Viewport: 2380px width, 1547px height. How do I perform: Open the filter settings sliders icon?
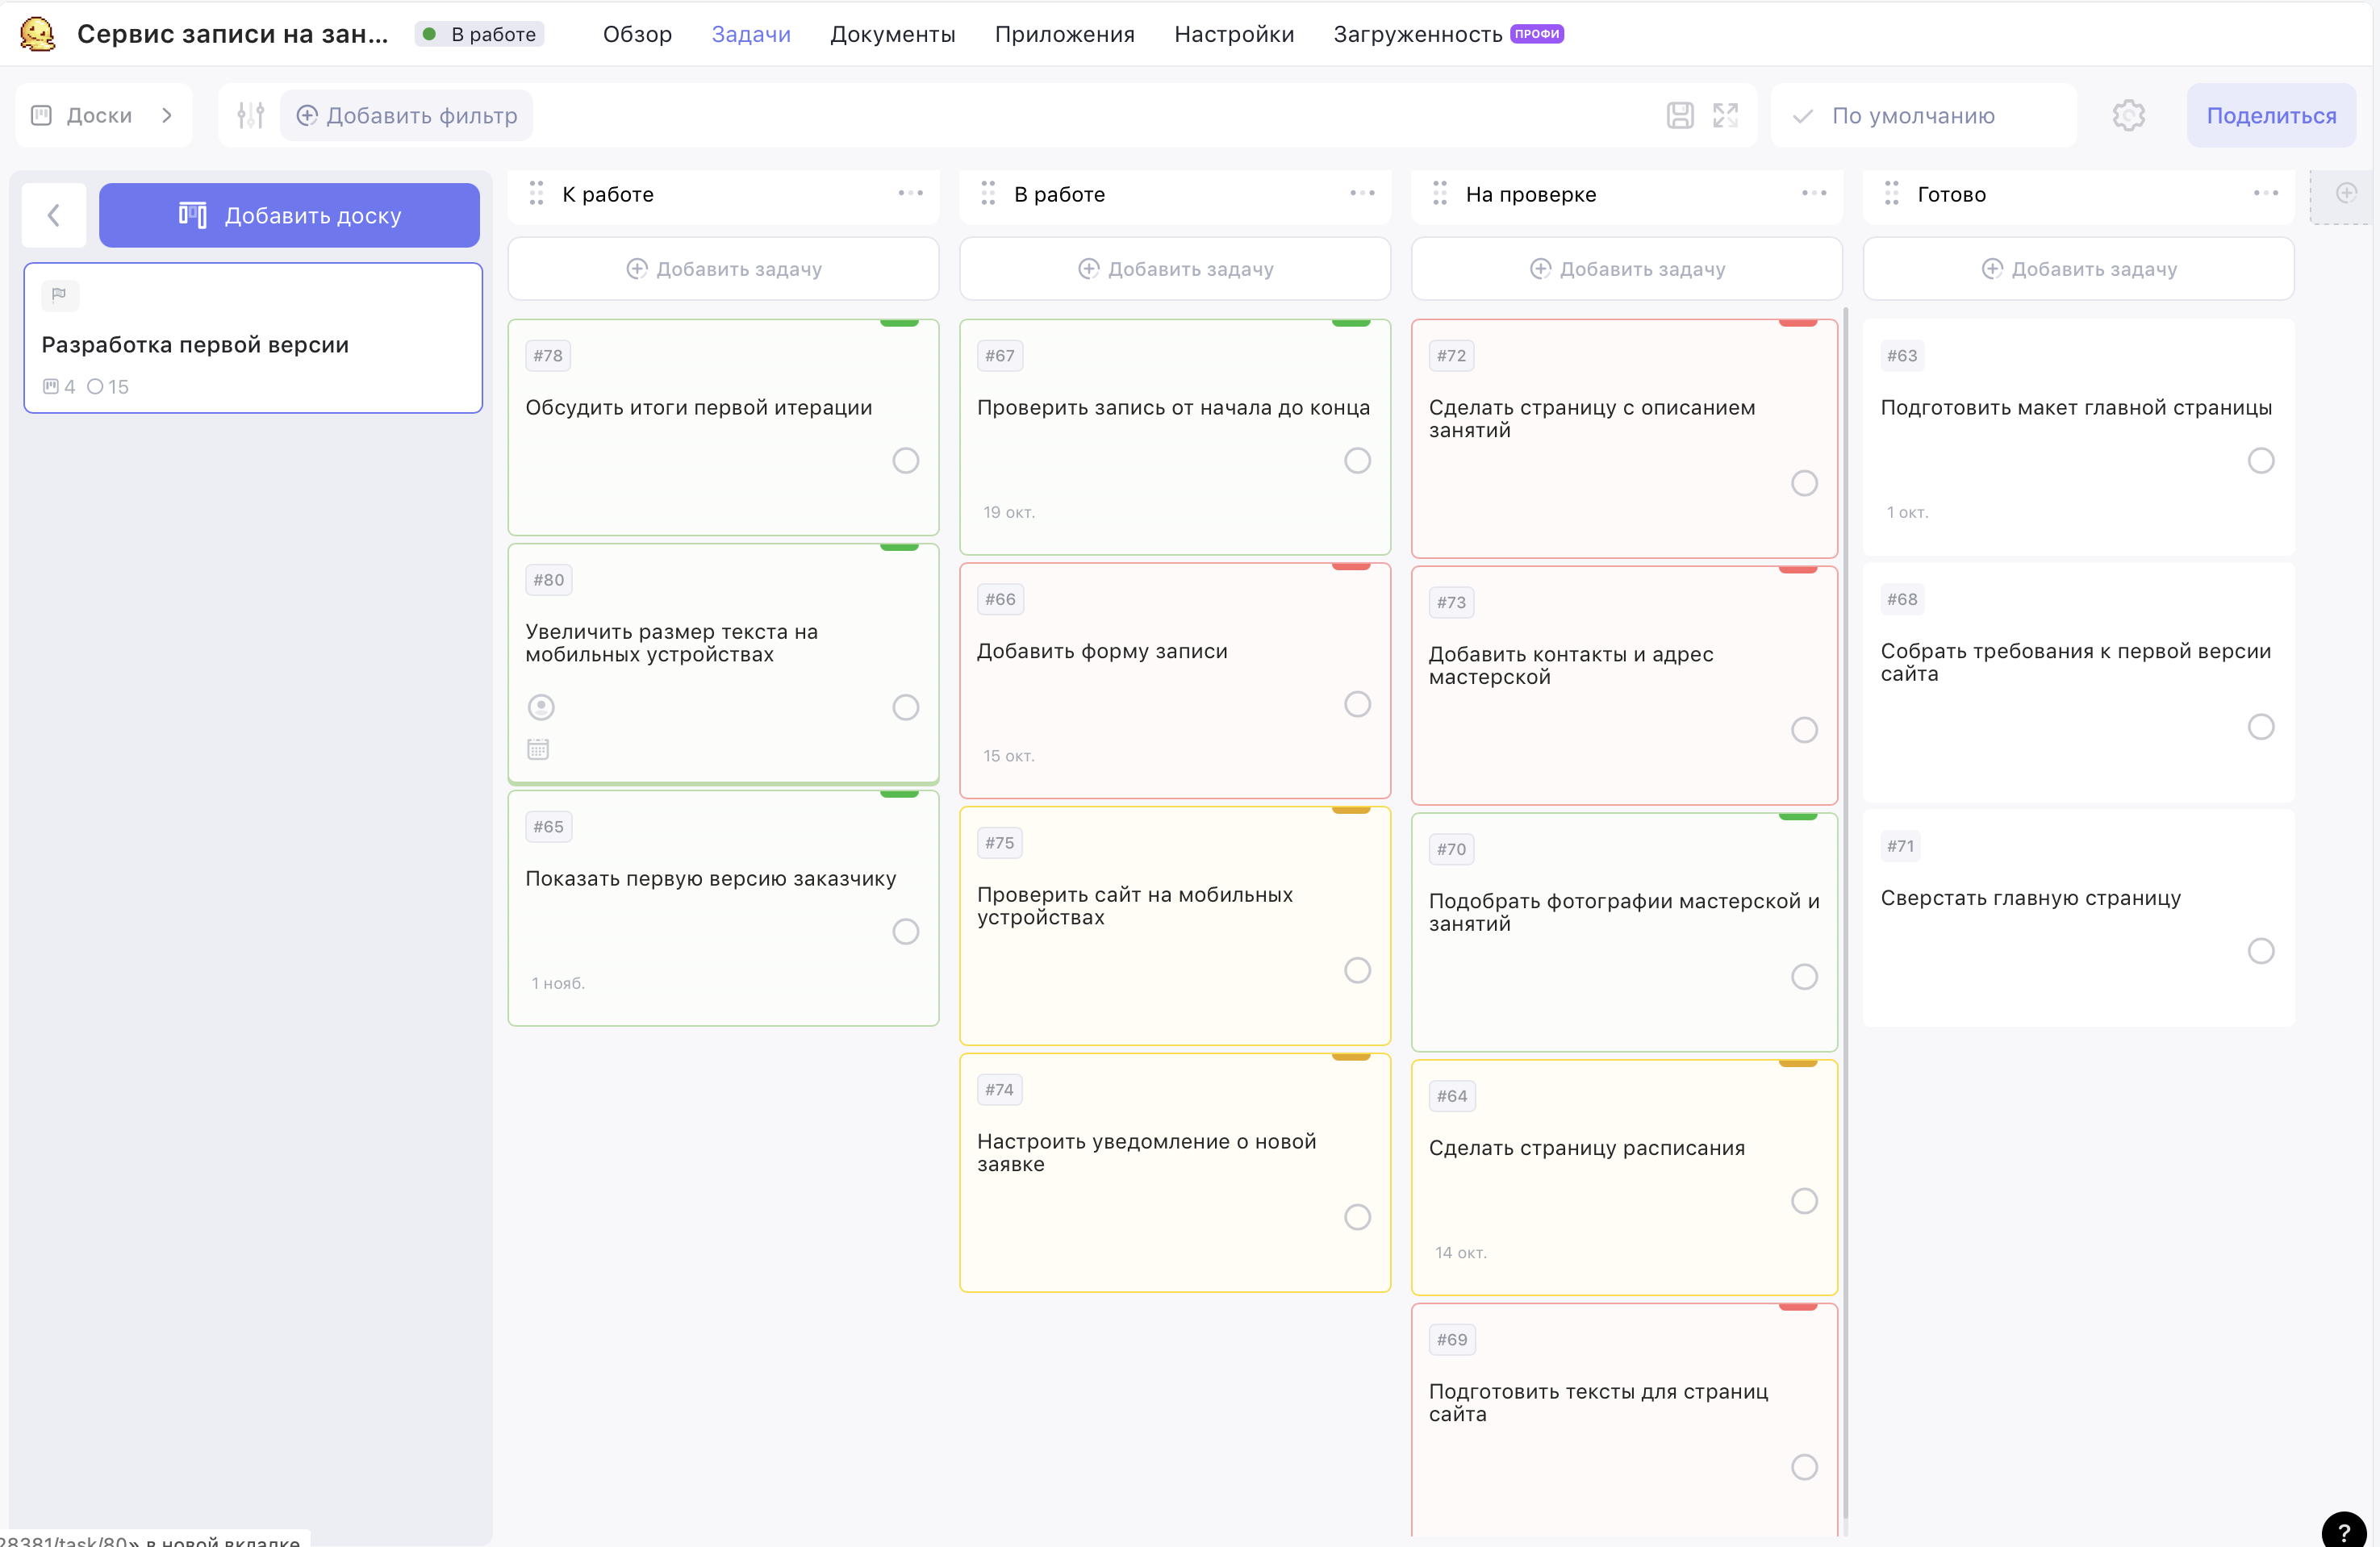click(x=251, y=116)
